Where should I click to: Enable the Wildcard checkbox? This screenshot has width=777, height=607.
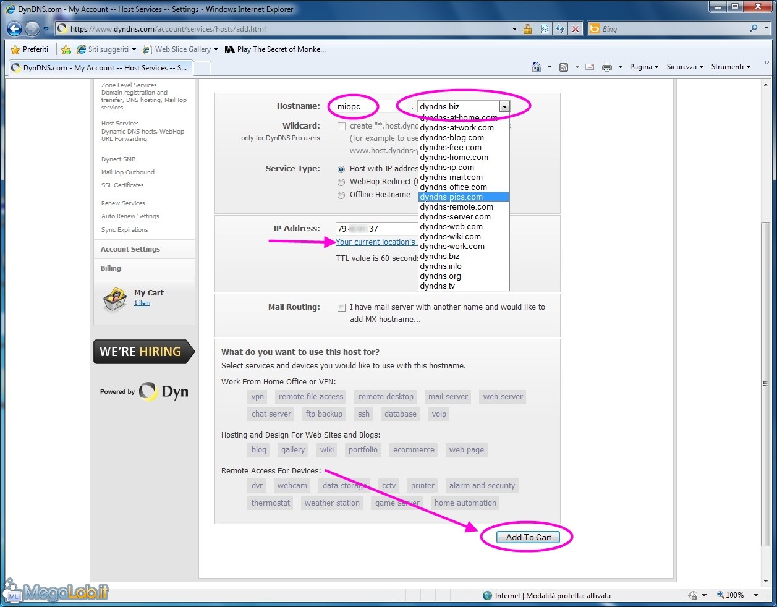coord(341,126)
